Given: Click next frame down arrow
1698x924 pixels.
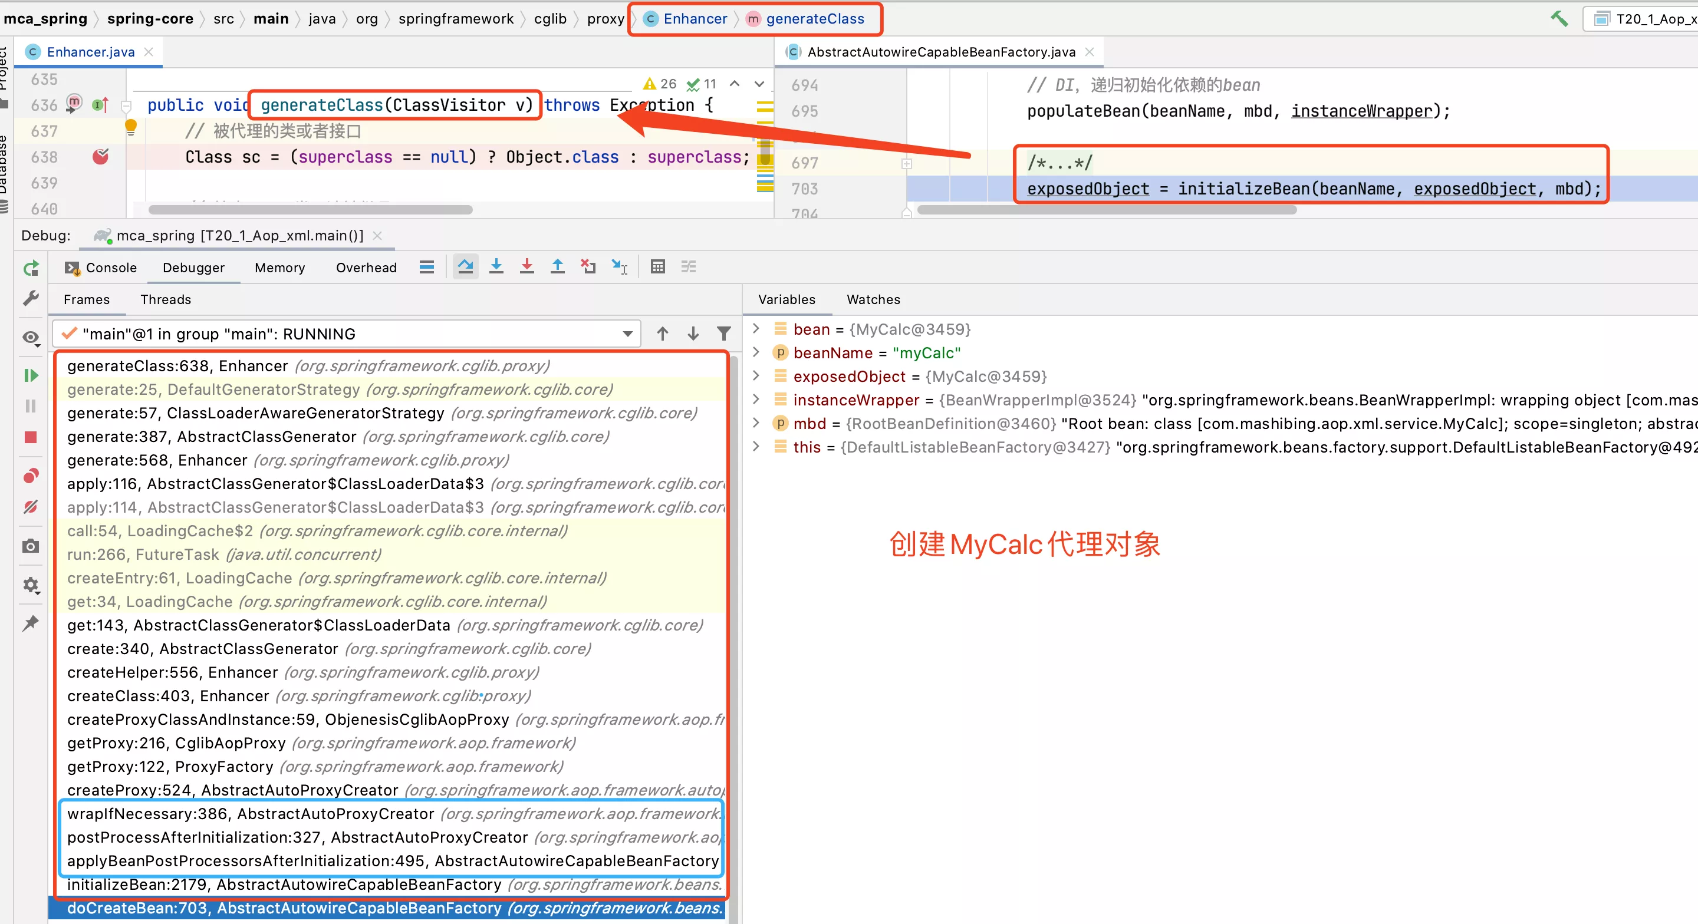Looking at the screenshot, I should (x=693, y=334).
